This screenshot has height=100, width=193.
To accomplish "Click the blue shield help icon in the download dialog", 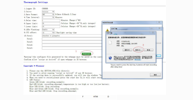I will (x=110, y=58).
